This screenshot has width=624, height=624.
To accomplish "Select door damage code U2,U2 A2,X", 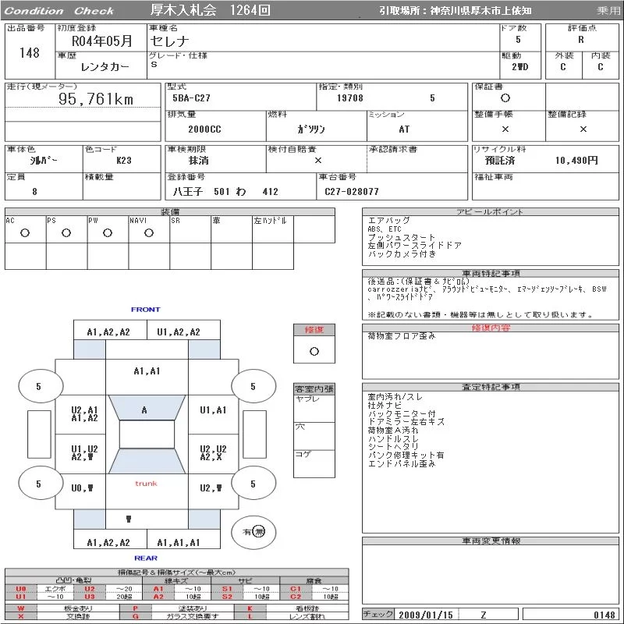I will pyautogui.click(x=213, y=453).
